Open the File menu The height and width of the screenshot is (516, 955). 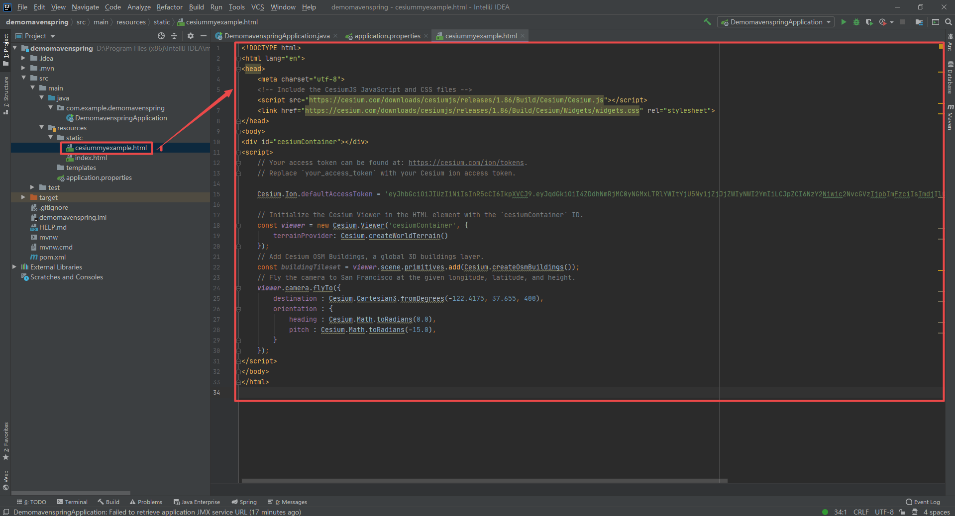click(x=22, y=7)
